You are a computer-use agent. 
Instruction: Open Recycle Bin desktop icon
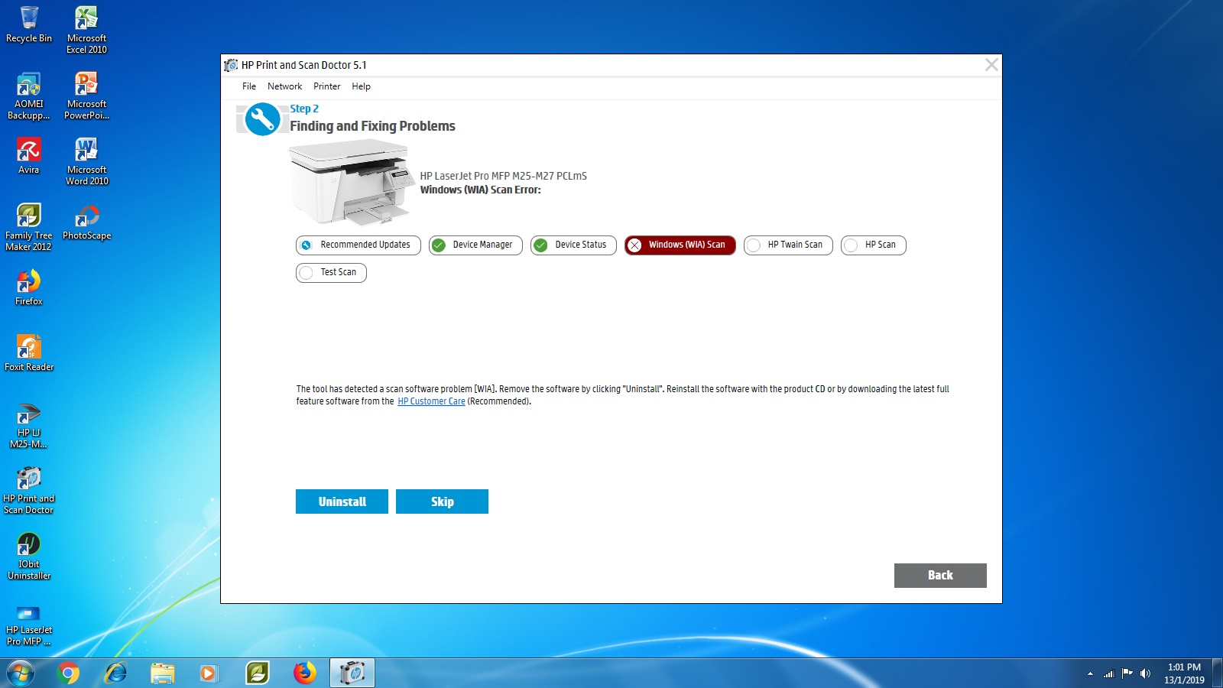(29, 24)
